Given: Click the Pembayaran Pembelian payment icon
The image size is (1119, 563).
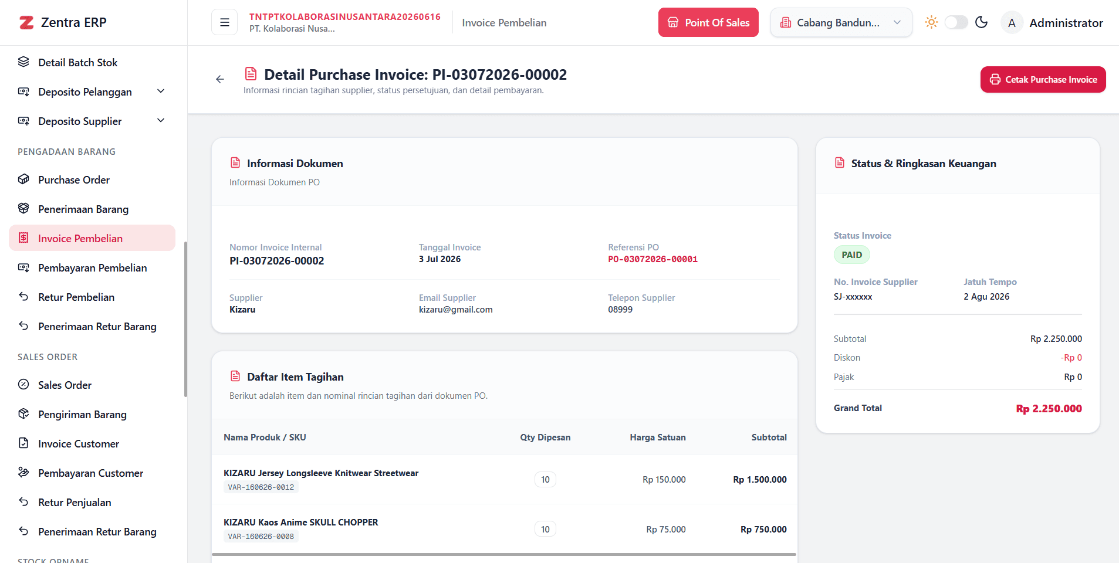Looking at the screenshot, I should click(23, 267).
